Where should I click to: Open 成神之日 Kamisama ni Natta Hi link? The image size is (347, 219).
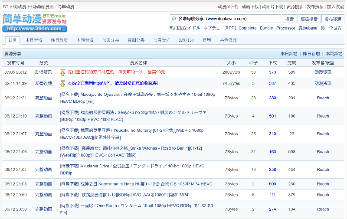[136, 184]
